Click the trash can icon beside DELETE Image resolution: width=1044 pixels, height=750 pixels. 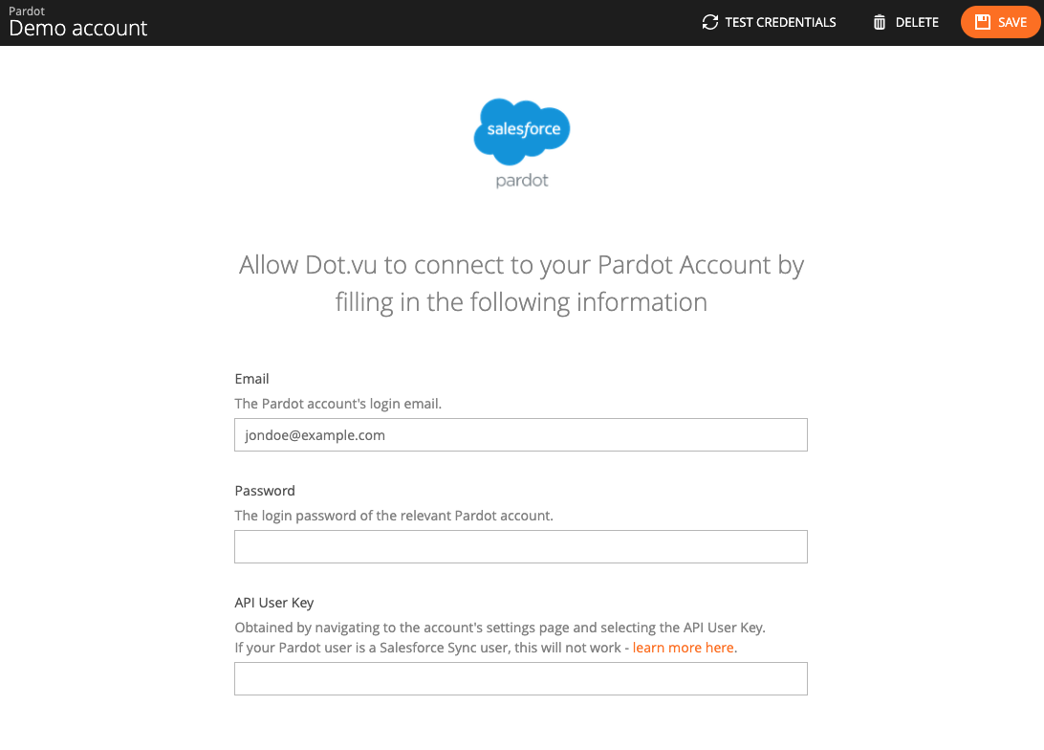coord(880,21)
